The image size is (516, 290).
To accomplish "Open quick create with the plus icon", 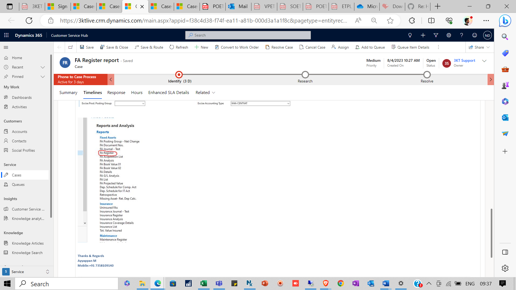I will coord(423,35).
